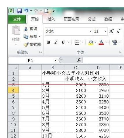
Task: Click the 10月 cell
Action: 53,135
